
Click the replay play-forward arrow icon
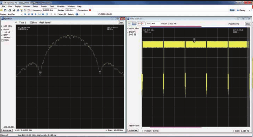(36, 14)
